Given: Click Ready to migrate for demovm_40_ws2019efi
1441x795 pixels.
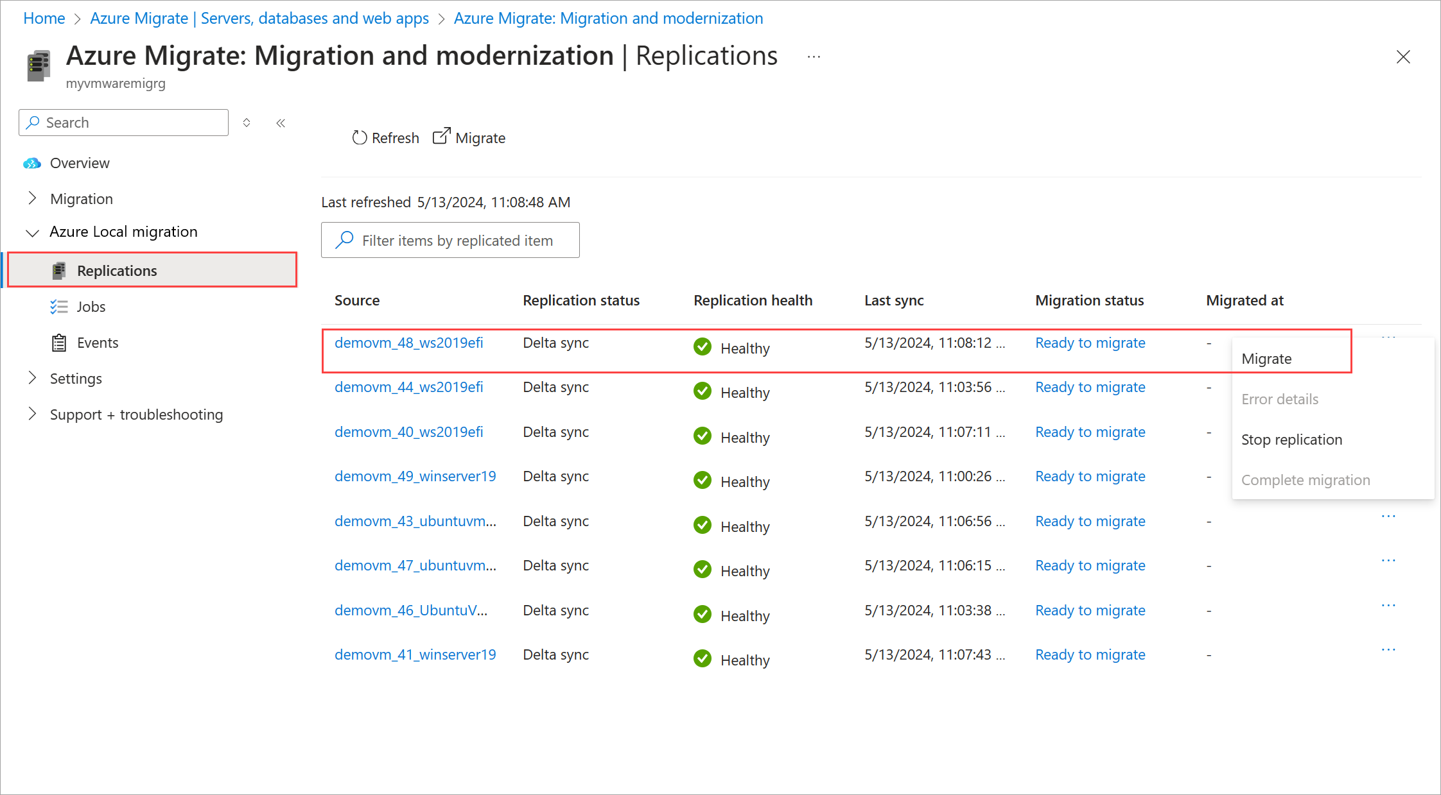Looking at the screenshot, I should 1090,432.
